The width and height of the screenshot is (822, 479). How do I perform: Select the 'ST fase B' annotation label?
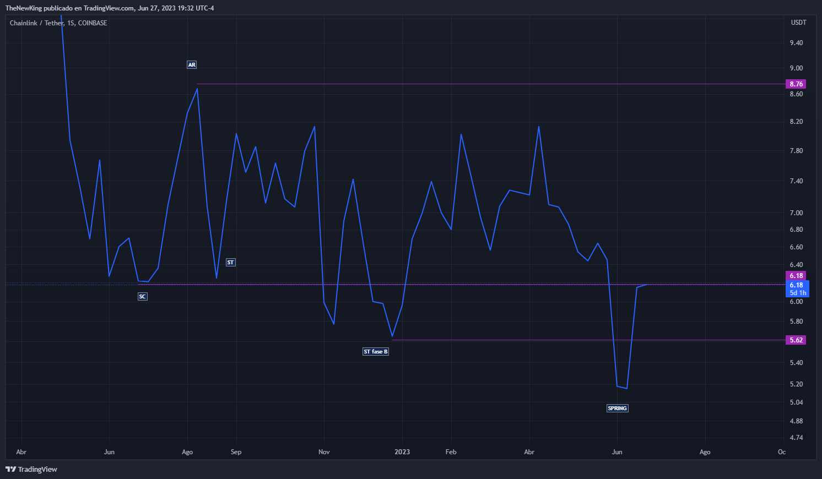376,352
